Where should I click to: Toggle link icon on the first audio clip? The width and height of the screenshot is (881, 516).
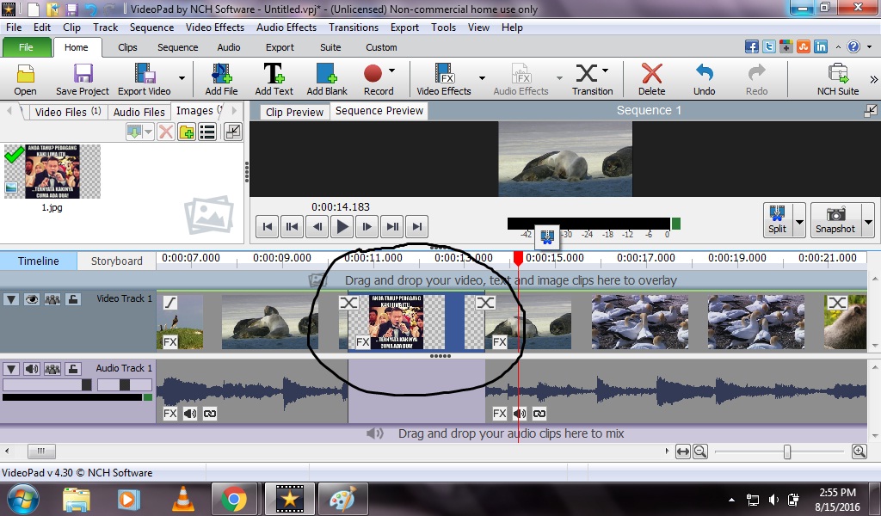pos(210,414)
